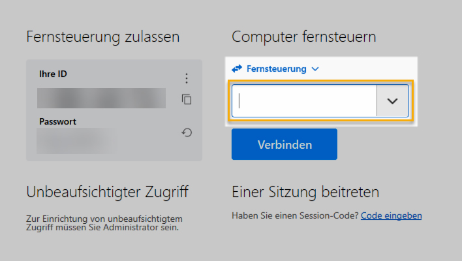Screen dimensions: 462x261
Task: Regenerate the password with the refresh icon
Action: click(187, 132)
